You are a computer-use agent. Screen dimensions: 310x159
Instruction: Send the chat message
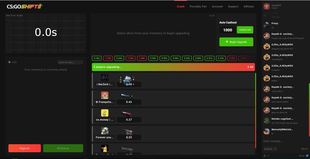pyautogui.click(x=304, y=149)
